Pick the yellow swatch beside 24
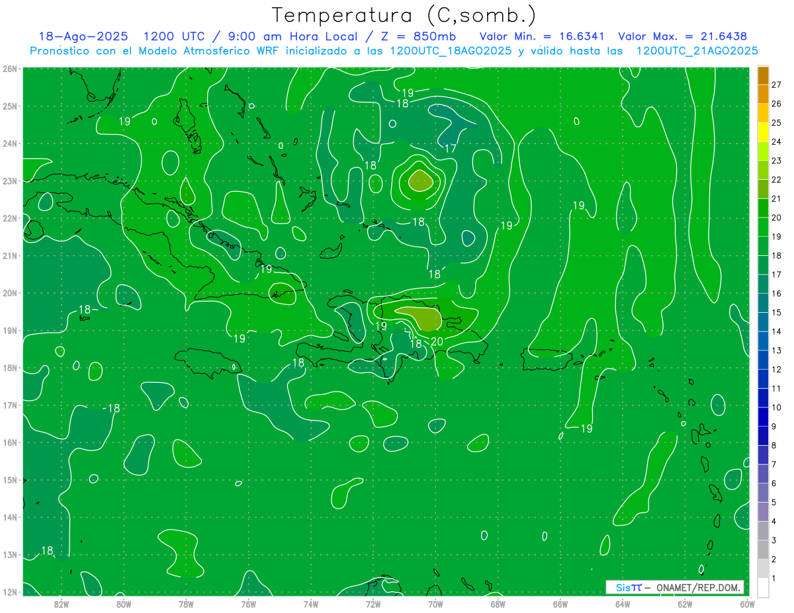This screenshot has height=613, width=794. [763, 132]
